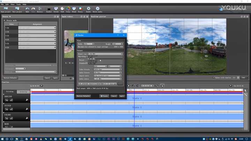Open the assignment dropdown for video row 6
251x141 pixels.
point(37,47)
